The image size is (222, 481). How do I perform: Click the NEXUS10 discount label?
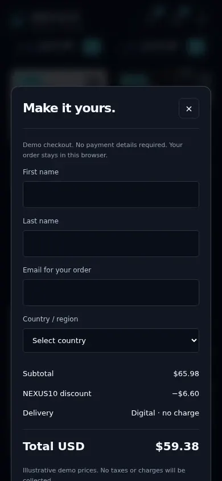click(57, 393)
